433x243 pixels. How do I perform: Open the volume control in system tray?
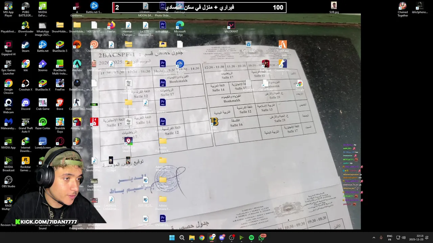[x=404, y=238]
